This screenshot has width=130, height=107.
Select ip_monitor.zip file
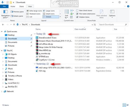44,54
